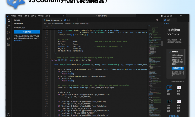The height and width of the screenshot is (117, 195).
Task: Toggle the bottom panel layout icon
Action: (x=165, y=16)
